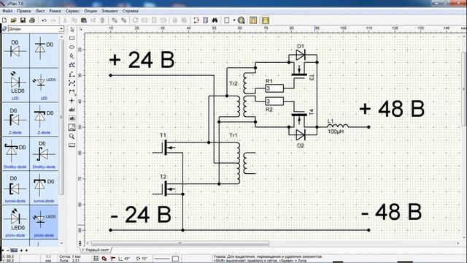Viewport: 467px width, 263px height.
Task: Select the text block 'ab' tool
Action: click(x=72, y=118)
